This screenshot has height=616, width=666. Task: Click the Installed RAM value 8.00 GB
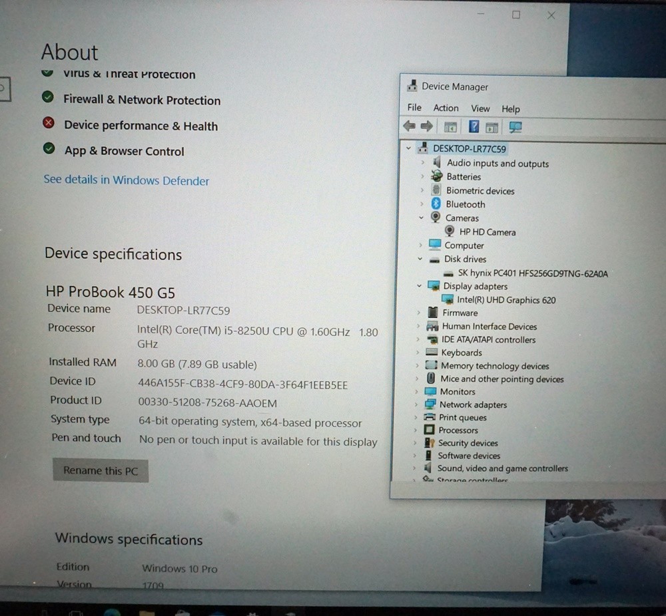(x=197, y=364)
